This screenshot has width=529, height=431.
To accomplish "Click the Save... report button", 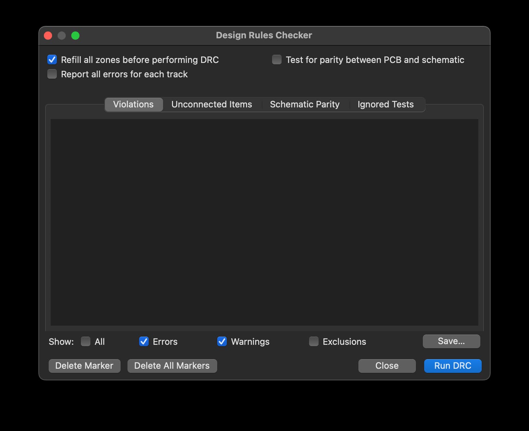I will coord(451,341).
